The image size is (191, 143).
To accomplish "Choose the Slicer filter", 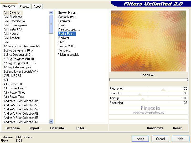I will pyautogui.click(x=63, y=42).
